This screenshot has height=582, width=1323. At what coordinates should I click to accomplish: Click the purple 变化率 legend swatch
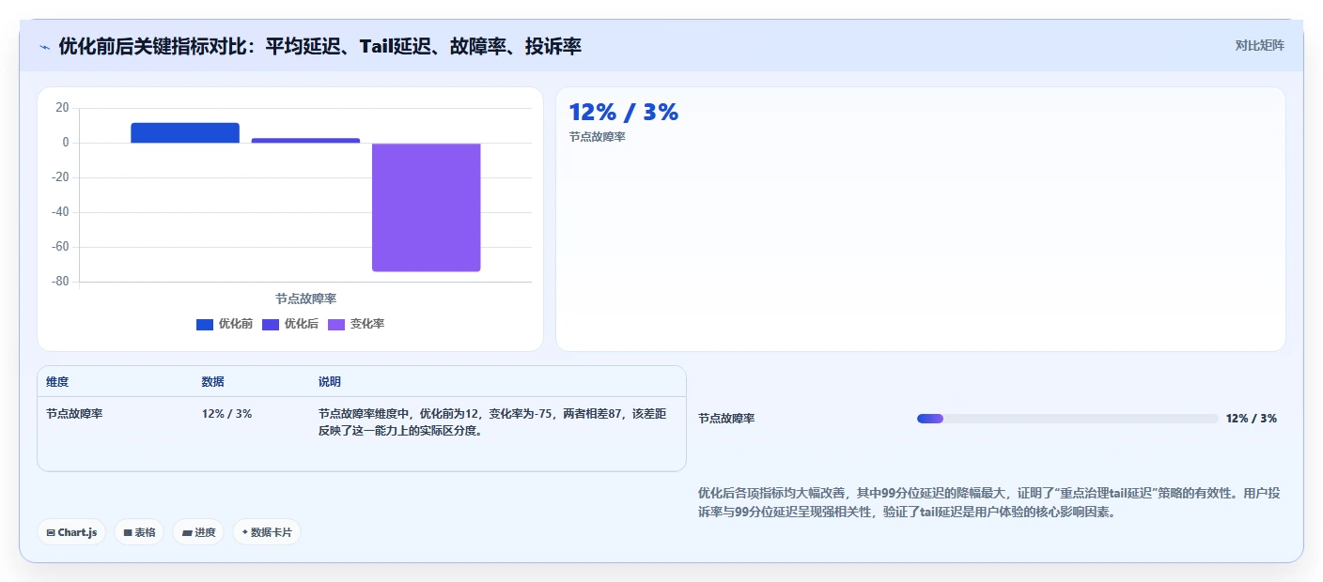pyautogui.click(x=336, y=325)
